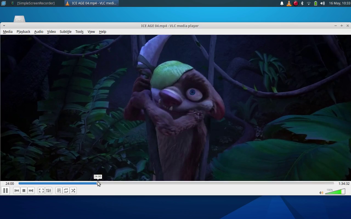Viewport: 351px width, 219px height.
Task: Open system volume tray icon
Action: 322,3
